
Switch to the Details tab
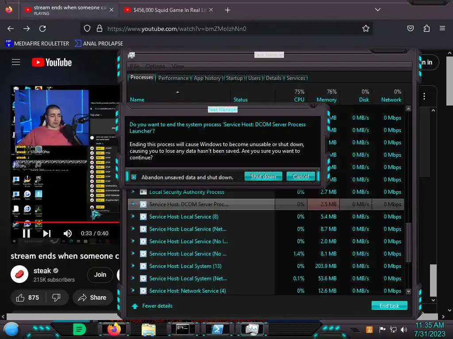pyautogui.click(x=273, y=78)
